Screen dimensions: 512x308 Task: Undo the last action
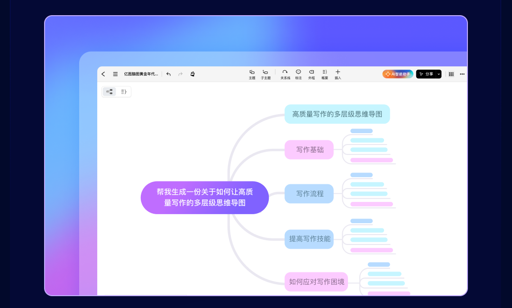(168, 74)
